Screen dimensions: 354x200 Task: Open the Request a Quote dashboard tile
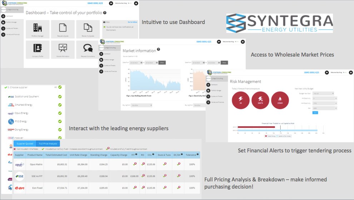point(63,29)
